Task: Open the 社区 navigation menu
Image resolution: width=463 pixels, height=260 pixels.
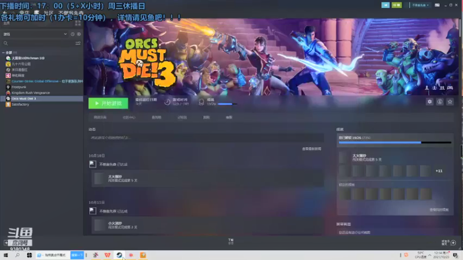Action: click(x=49, y=13)
